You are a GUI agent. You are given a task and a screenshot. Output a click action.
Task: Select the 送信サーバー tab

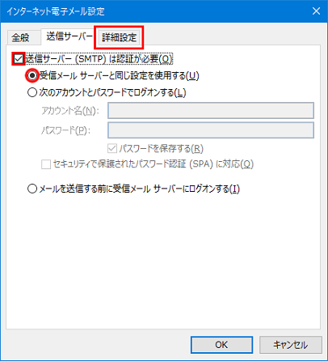point(69,36)
